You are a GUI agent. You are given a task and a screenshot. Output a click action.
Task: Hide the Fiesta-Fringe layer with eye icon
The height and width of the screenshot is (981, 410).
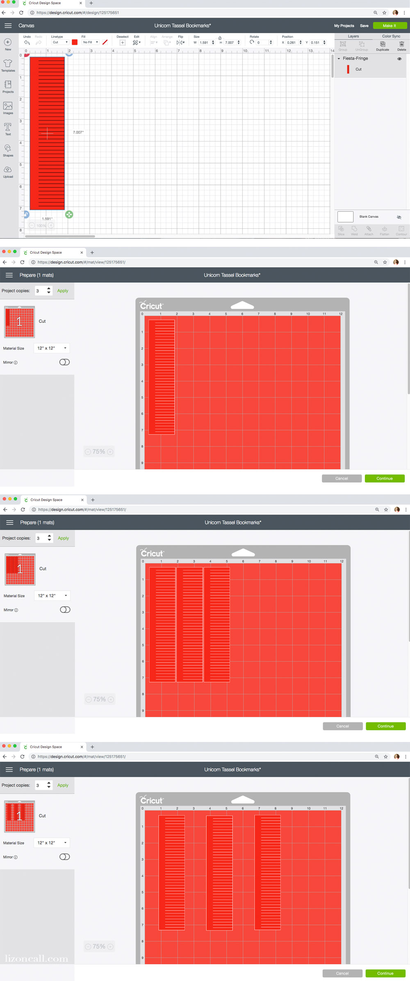[x=399, y=59]
